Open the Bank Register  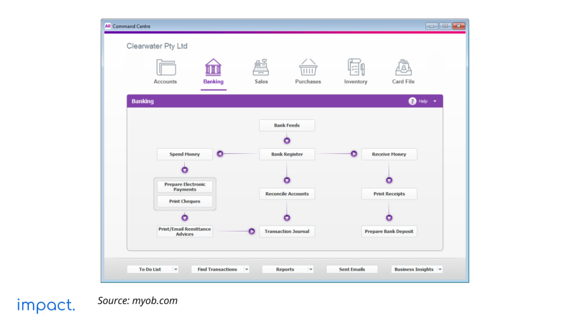click(x=287, y=154)
